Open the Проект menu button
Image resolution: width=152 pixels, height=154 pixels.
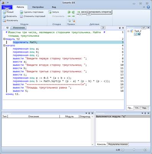tap(7, 7)
